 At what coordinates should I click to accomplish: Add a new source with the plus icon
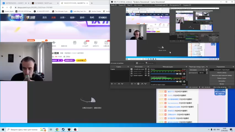(x=132, y=84)
